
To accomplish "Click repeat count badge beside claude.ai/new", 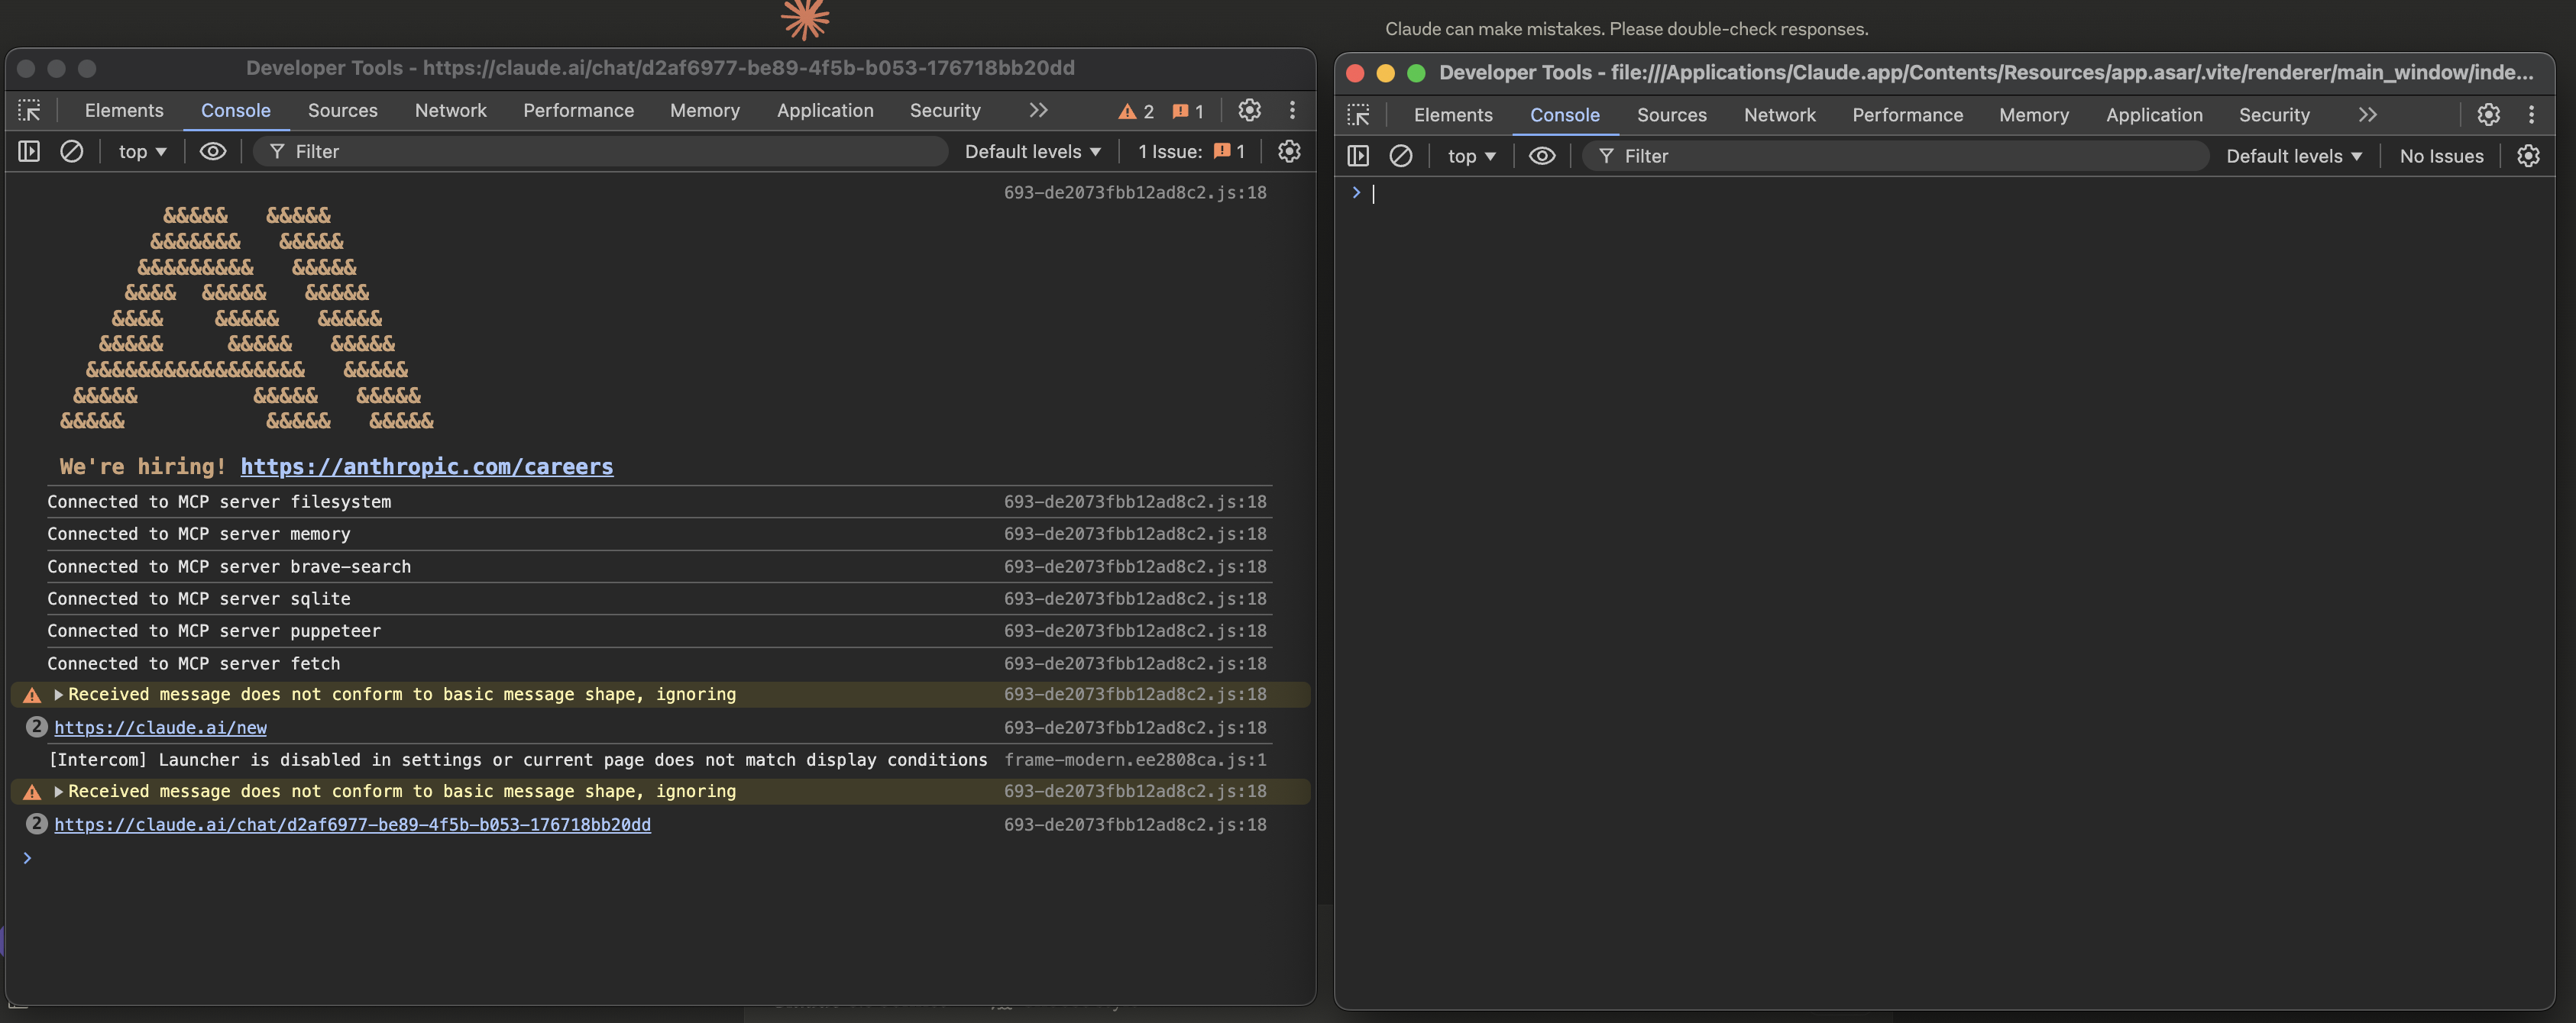I will [36, 726].
